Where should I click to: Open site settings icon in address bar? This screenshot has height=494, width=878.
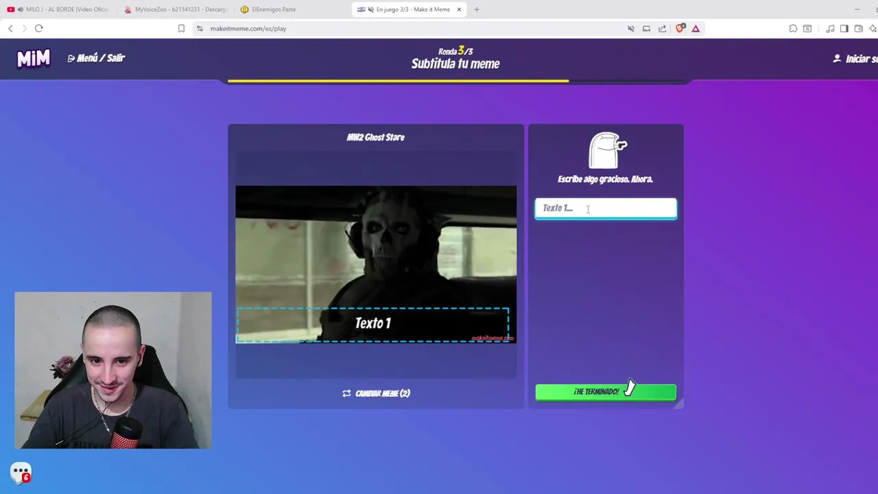pos(200,28)
